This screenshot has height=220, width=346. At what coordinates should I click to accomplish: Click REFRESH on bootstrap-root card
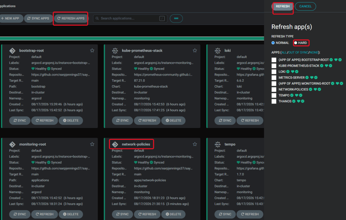(x=45, y=120)
